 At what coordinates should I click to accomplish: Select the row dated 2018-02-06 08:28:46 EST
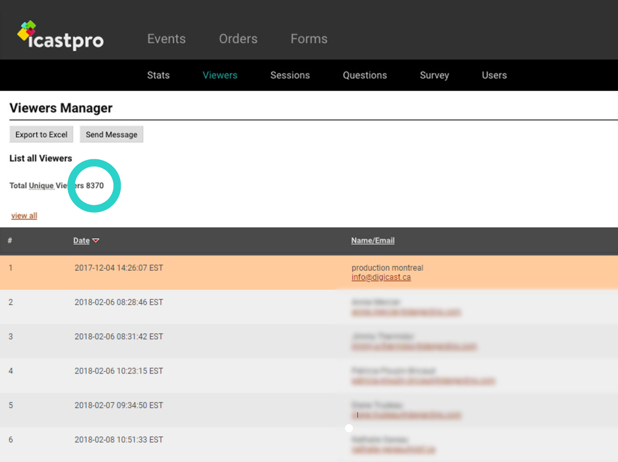click(118, 302)
